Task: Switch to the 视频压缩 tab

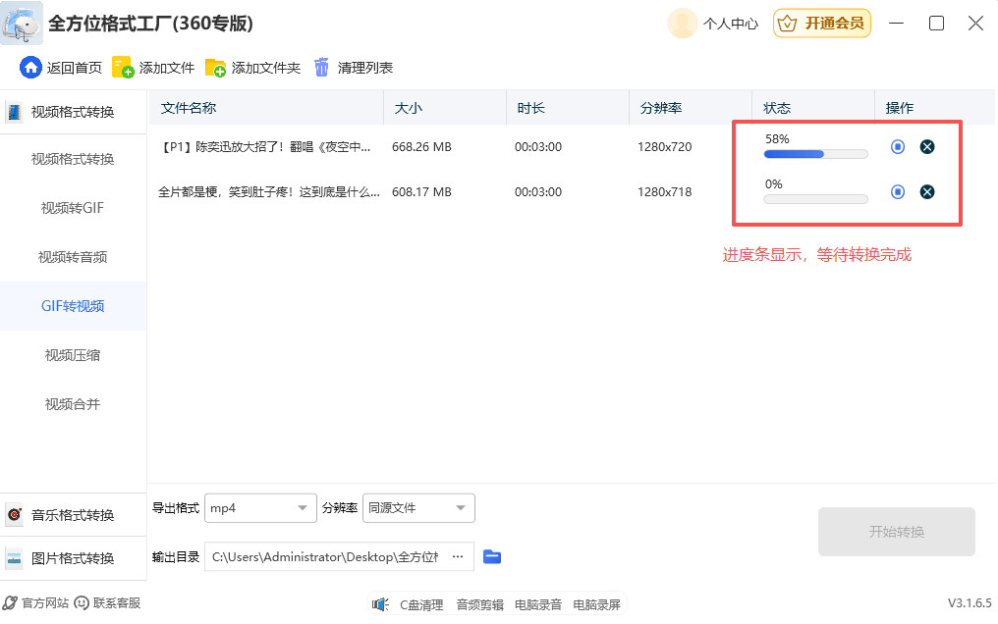Action: coord(74,355)
